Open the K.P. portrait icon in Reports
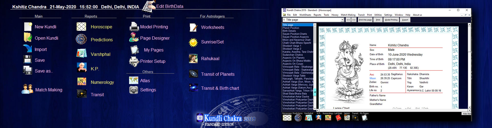This screenshot has width=492, height=128. point(81,68)
